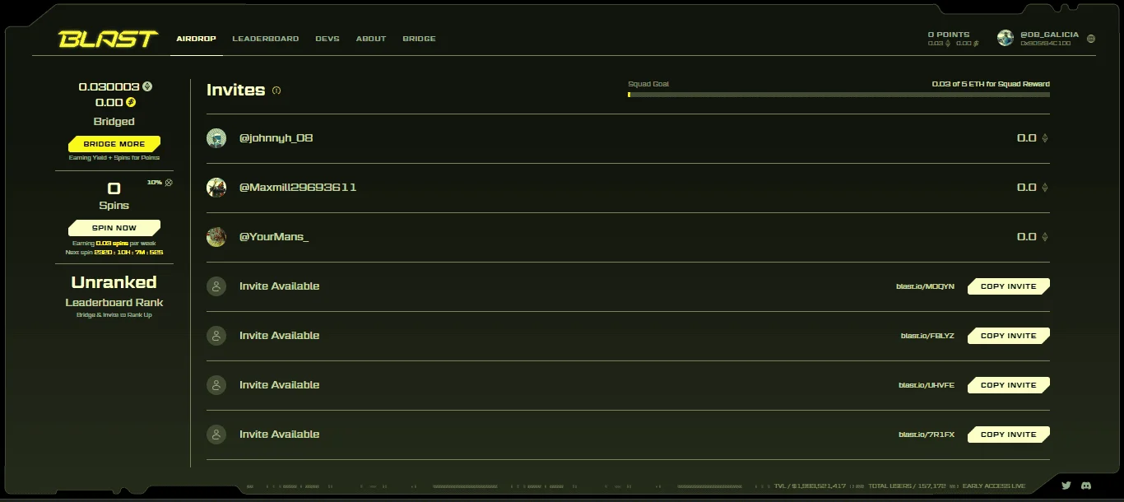Click the Unranked leaderboard rank text
The height and width of the screenshot is (502, 1124).
114,282
